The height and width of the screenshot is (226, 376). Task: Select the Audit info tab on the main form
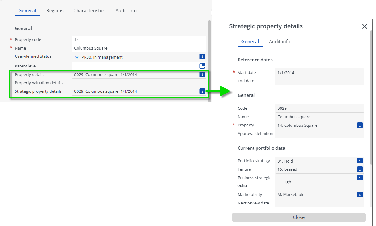126,10
